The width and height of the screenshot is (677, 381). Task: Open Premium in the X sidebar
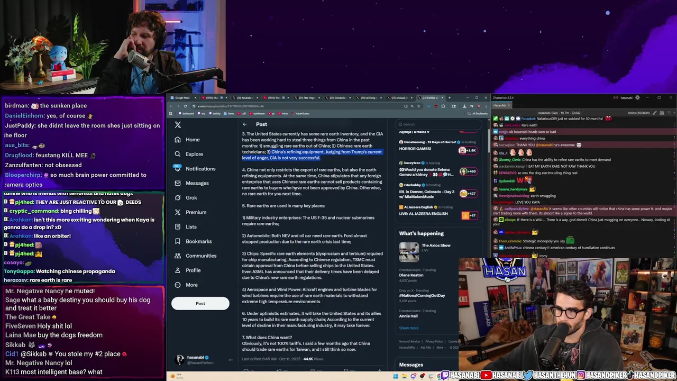pyautogui.click(x=190, y=212)
